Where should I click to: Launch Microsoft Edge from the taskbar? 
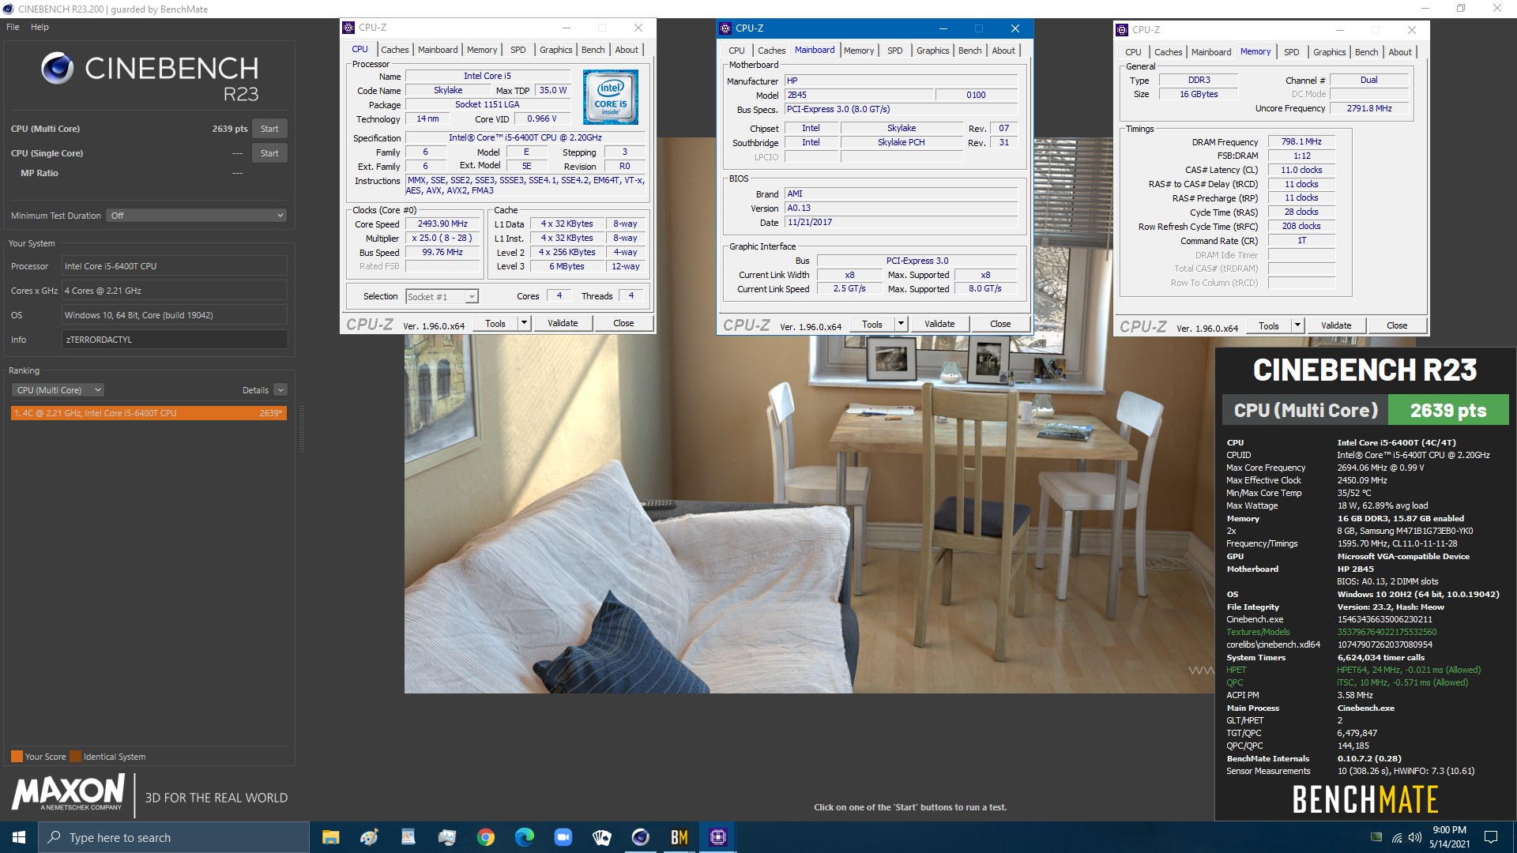tap(525, 837)
